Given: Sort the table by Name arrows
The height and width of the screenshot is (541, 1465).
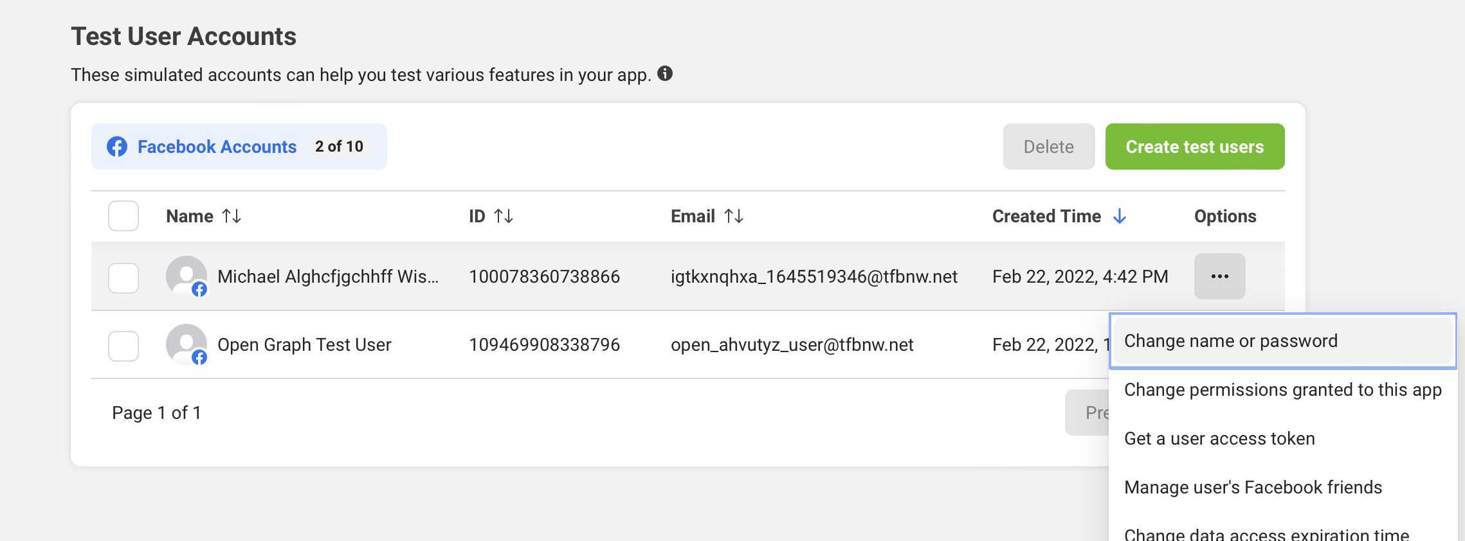Looking at the screenshot, I should pyautogui.click(x=232, y=217).
